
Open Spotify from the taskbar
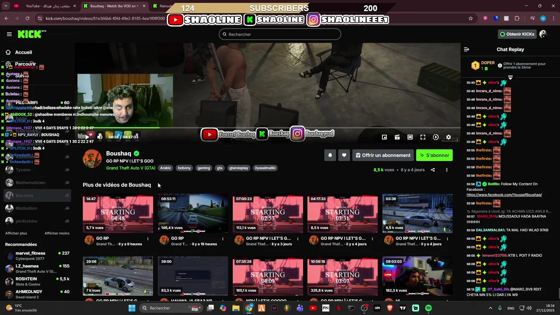pos(428,308)
